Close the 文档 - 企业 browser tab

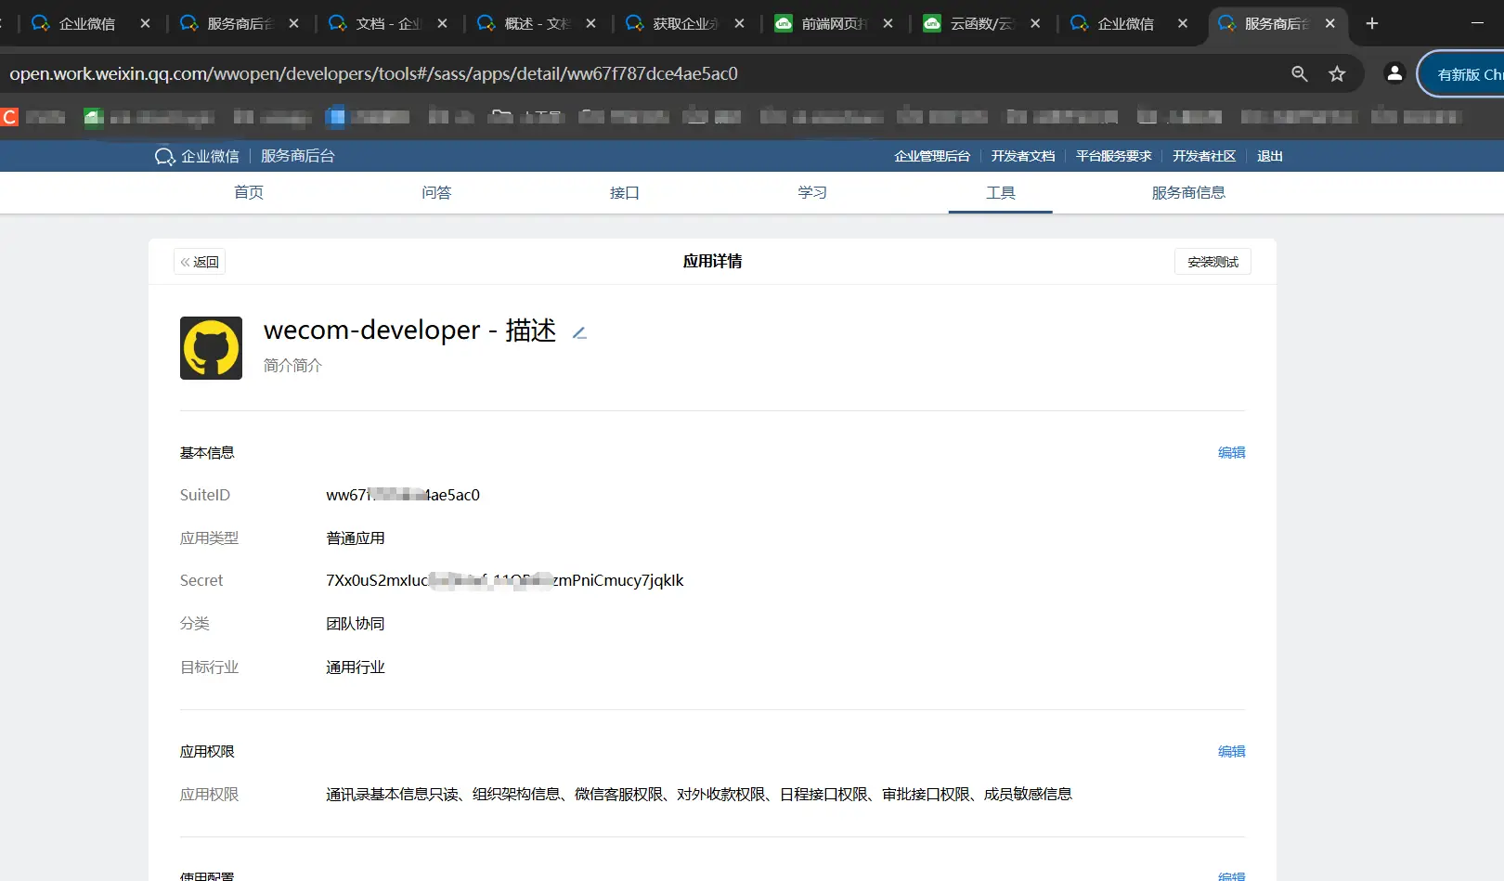[x=443, y=24]
